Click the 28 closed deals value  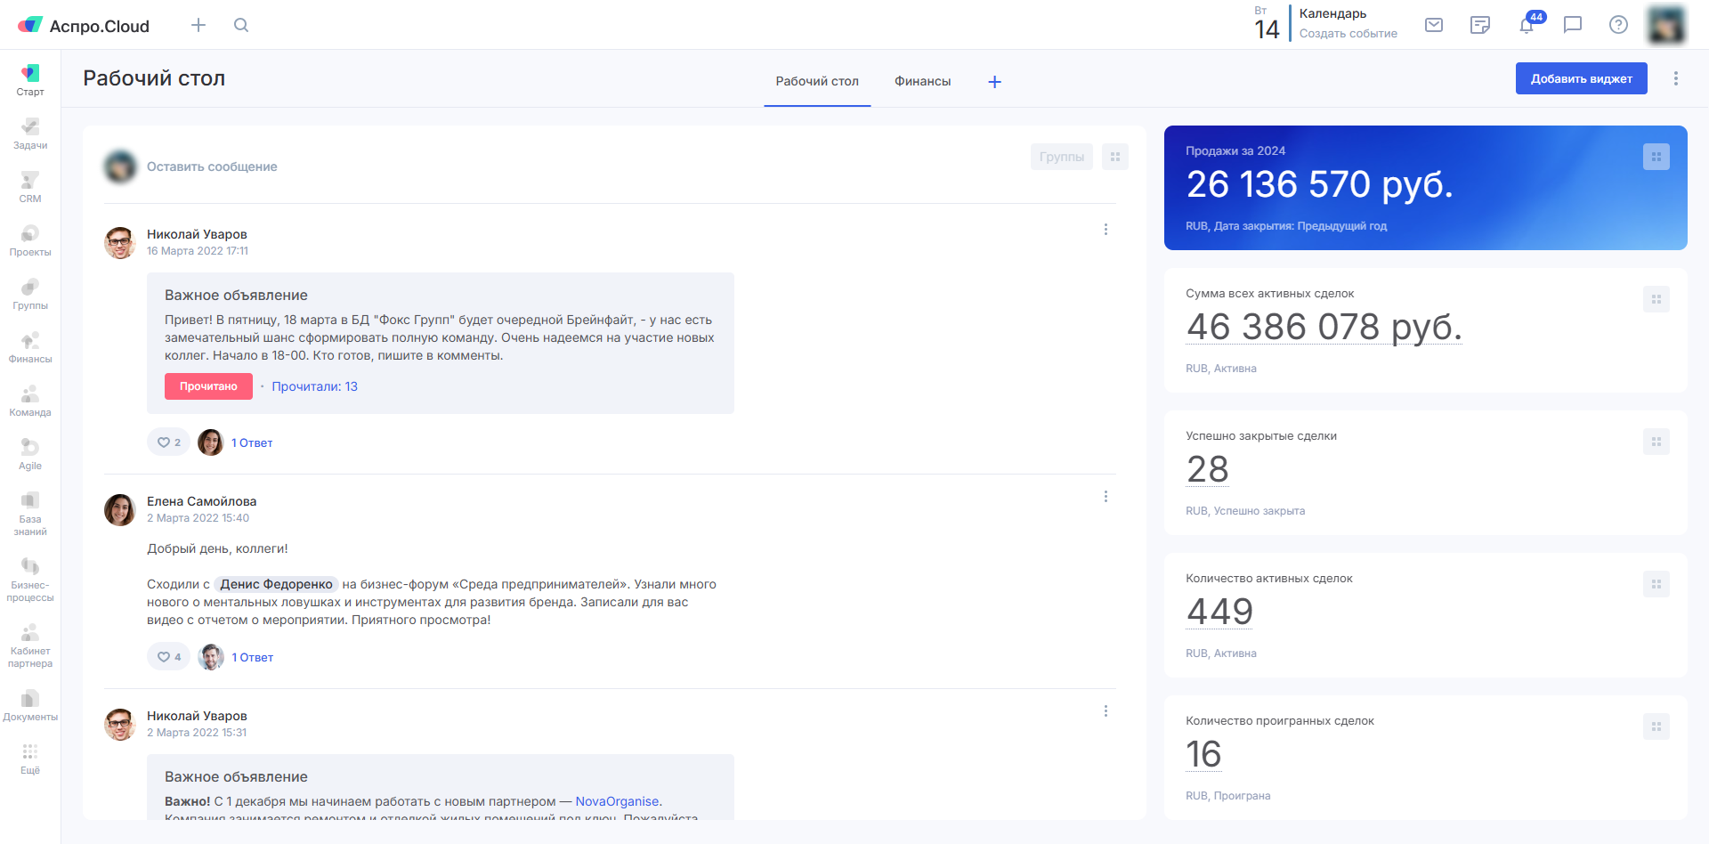[1208, 469]
